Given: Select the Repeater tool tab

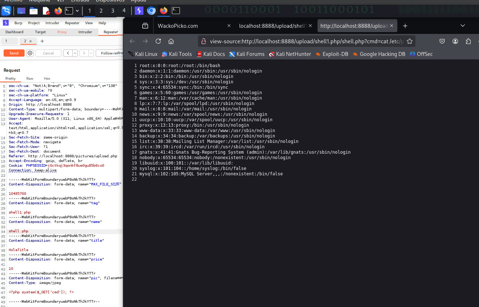Looking at the screenshot, I should (111, 32).
